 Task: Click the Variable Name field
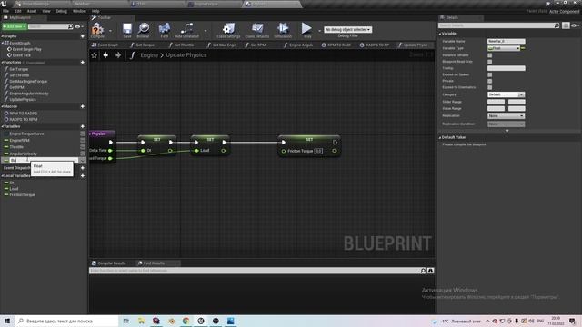(507, 41)
